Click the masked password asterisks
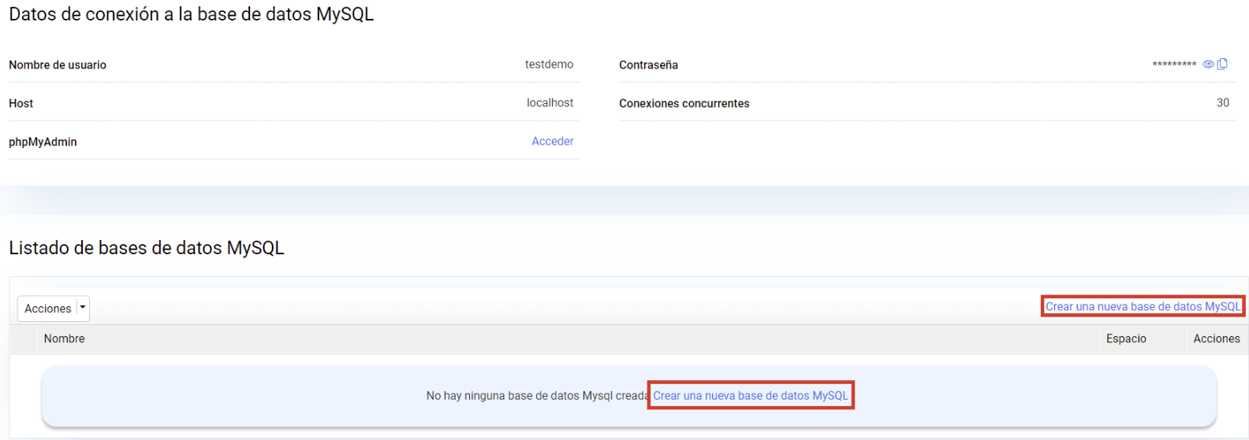The image size is (1249, 440). tap(1174, 65)
